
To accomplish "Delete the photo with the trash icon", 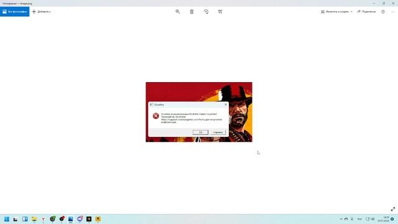I will 192,12.
